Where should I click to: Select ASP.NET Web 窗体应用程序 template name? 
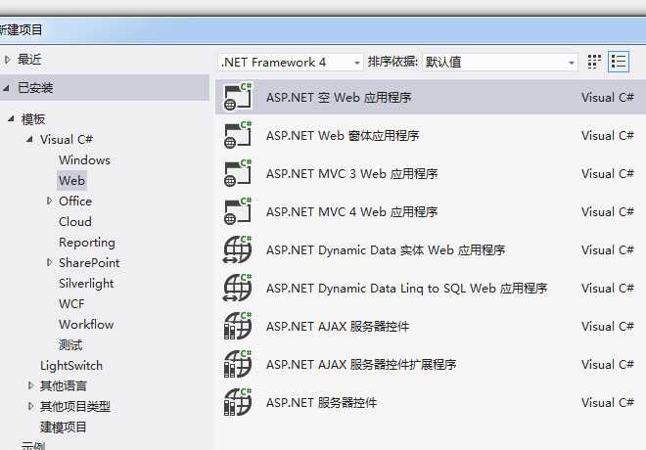(x=343, y=135)
